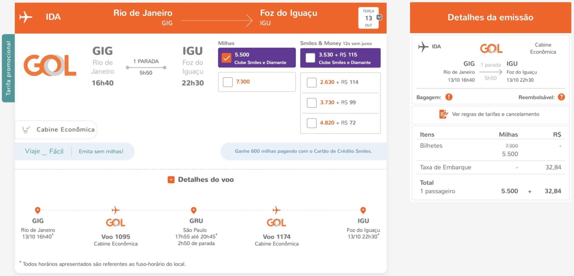This screenshot has height=276, width=574.
Task: Click the GRU São Paulo location pin
Action: coord(193,210)
